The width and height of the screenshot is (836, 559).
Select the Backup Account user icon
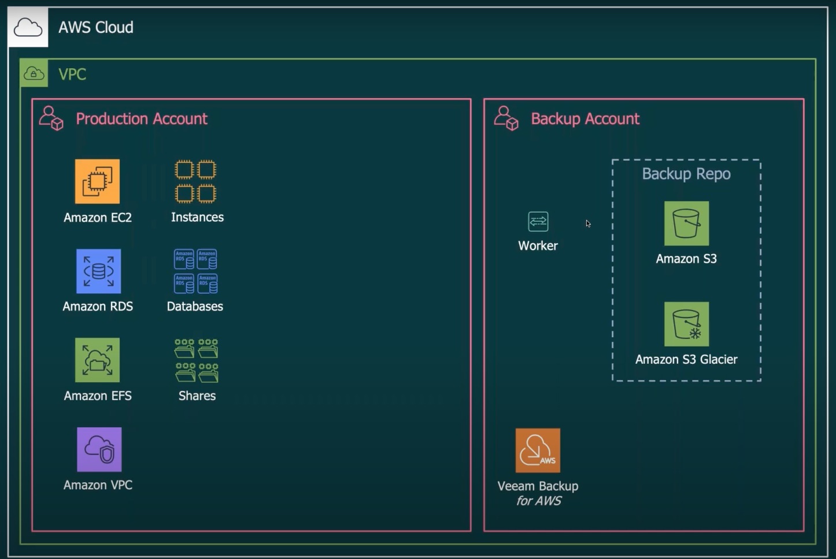pos(506,118)
